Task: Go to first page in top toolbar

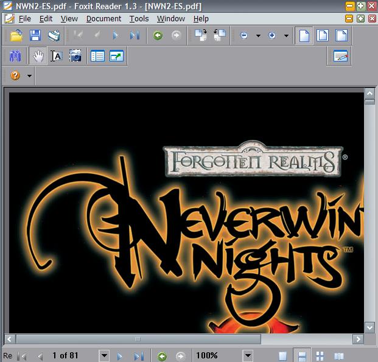Action: click(78, 36)
